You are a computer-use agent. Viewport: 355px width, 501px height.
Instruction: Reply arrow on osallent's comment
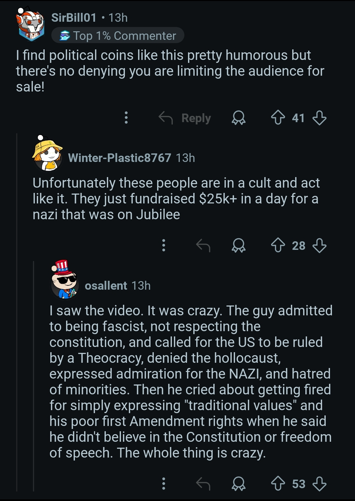[203, 484]
